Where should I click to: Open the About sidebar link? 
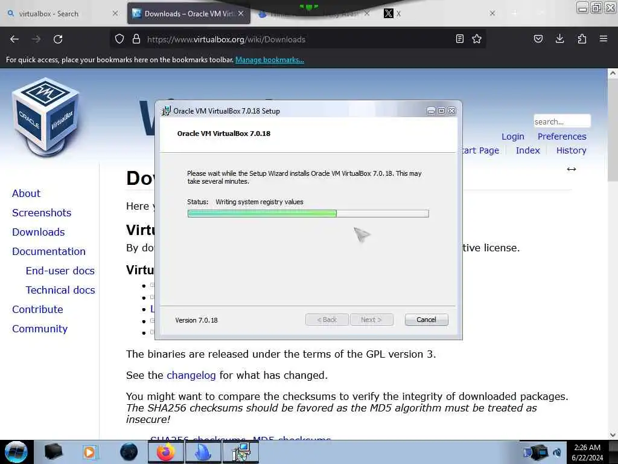26,193
